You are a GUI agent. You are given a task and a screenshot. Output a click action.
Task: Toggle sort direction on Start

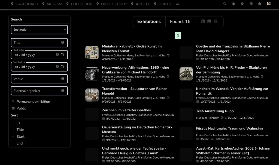20,137
